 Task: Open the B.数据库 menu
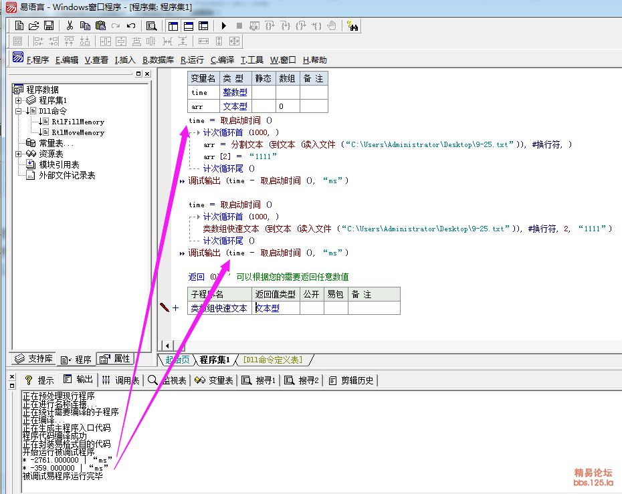[159, 60]
